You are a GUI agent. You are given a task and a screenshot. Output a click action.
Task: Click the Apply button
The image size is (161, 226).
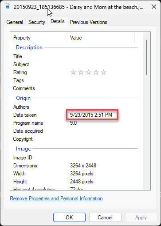click(141, 218)
